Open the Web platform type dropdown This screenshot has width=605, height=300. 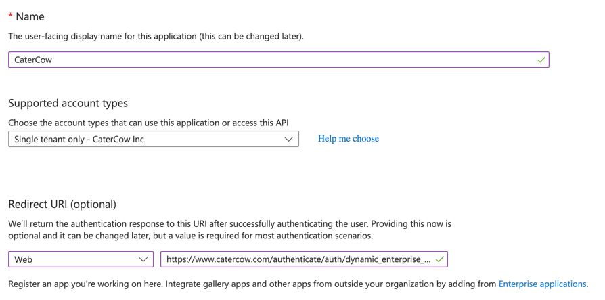(x=81, y=259)
